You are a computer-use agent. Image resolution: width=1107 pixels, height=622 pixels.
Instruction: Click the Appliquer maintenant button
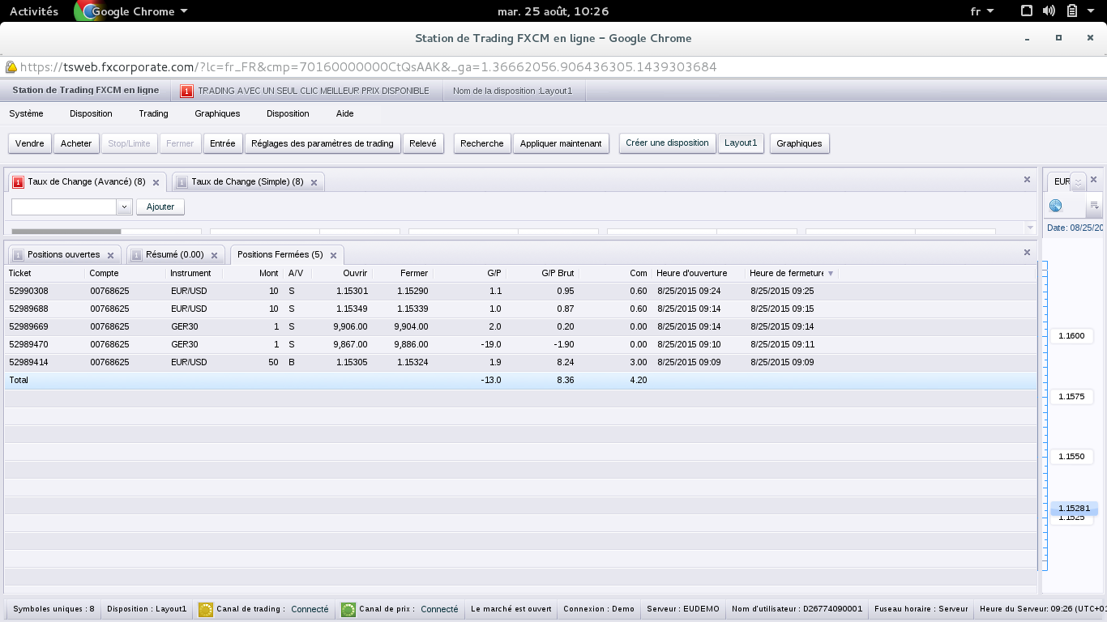click(x=561, y=143)
